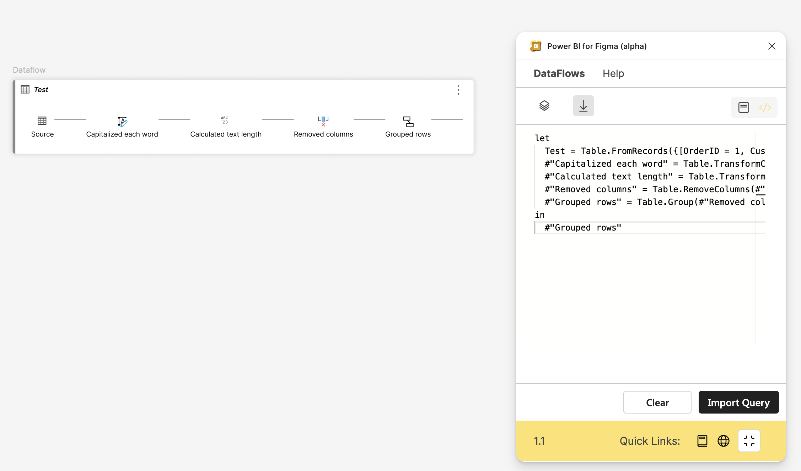The height and width of the screenshot is (471, 801).
Task: Click the collapse panel icon
Action: pos(749,441)
